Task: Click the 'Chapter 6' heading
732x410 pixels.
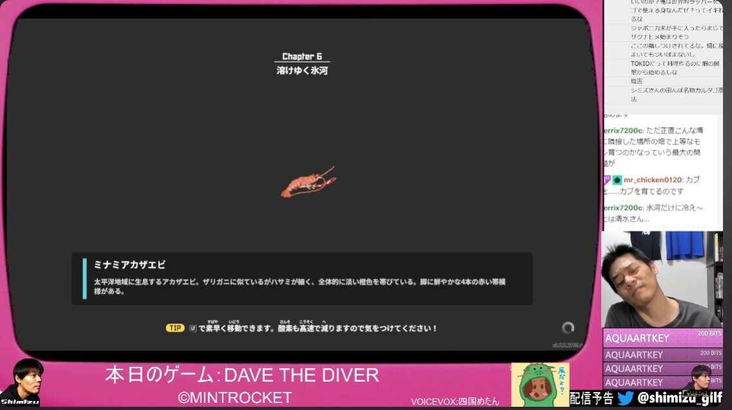Action: click(302, 57)
